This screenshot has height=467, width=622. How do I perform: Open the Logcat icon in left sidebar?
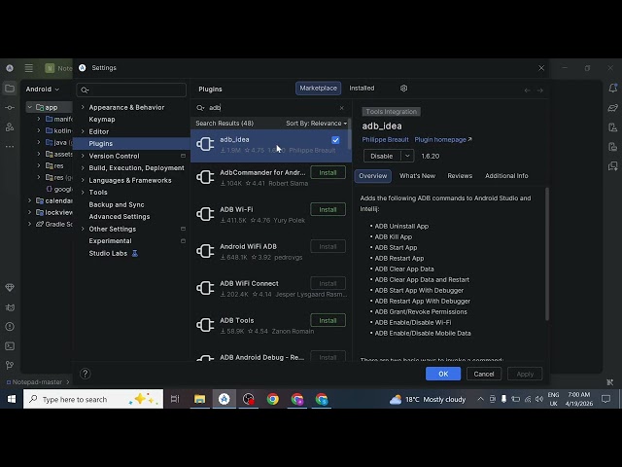(x=10, y=307)
